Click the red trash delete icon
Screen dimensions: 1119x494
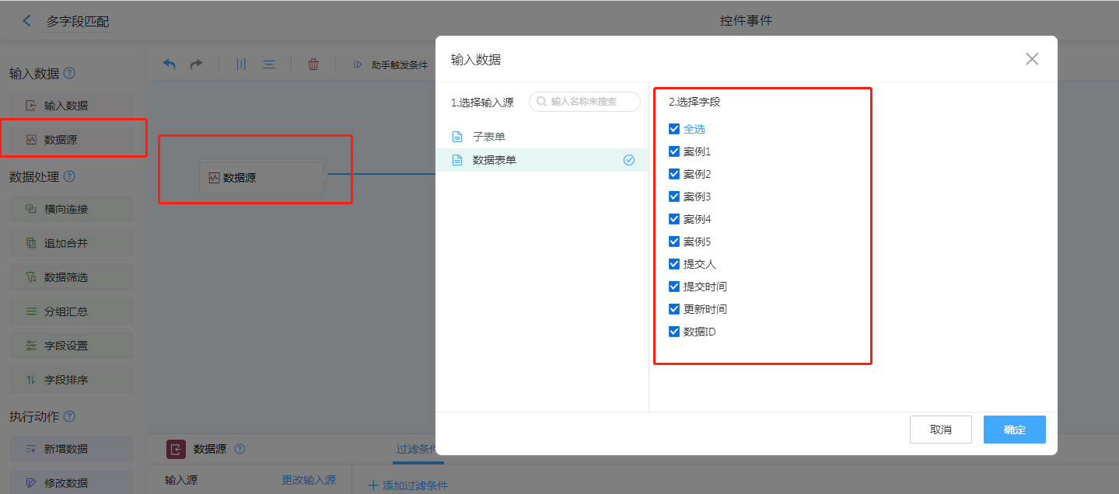point(313,64)
